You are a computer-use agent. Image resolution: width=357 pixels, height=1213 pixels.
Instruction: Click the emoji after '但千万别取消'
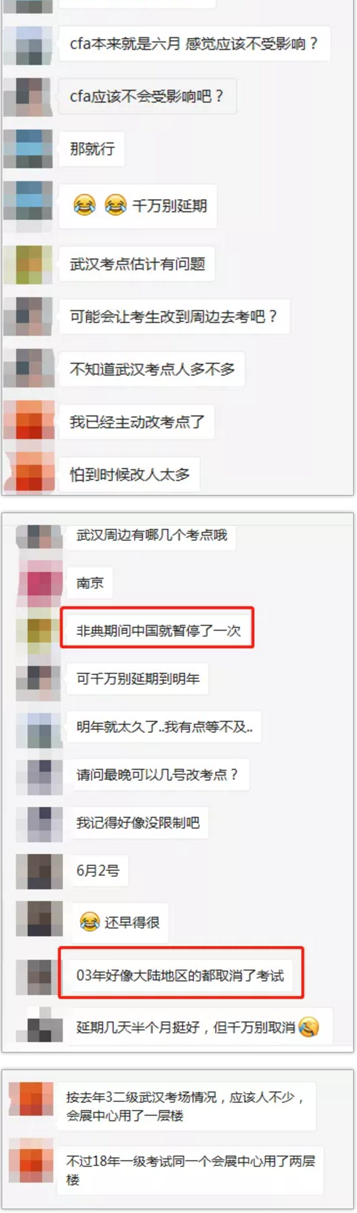309,1027
